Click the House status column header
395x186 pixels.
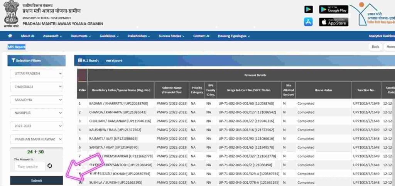pyautogui.click(x=324, y=90)
